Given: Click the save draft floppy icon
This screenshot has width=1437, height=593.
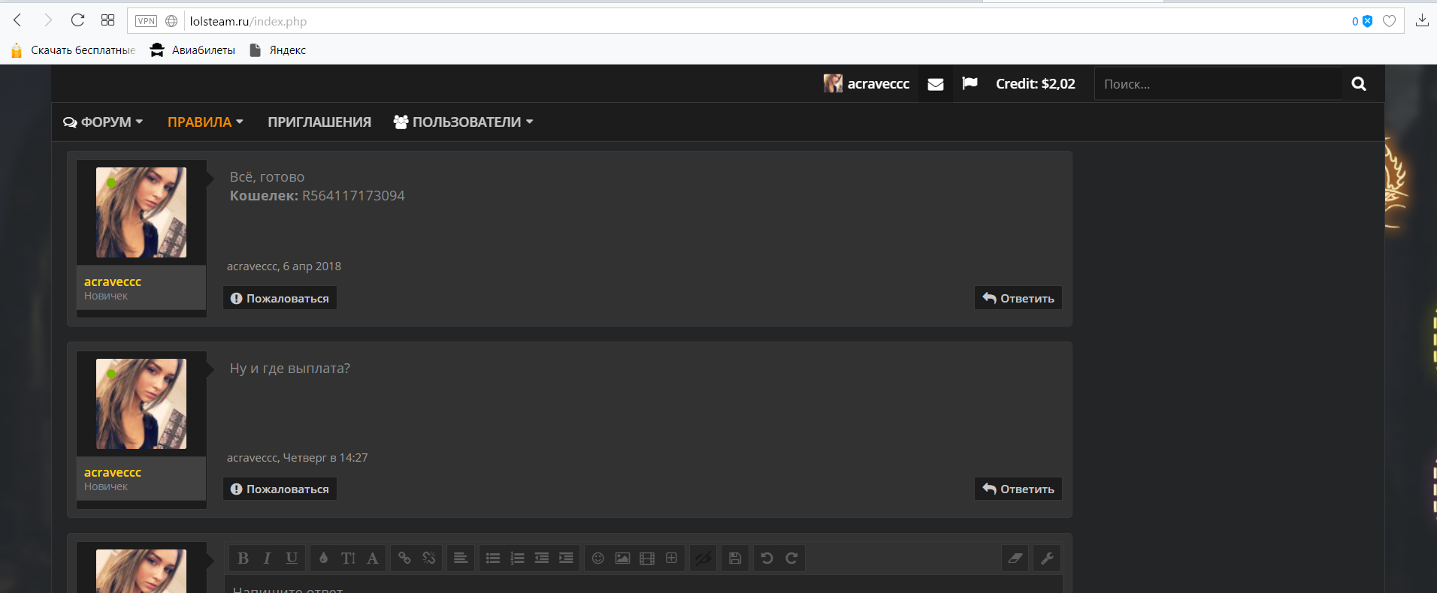Looking at the screenshot, I should tap(735, 558).
